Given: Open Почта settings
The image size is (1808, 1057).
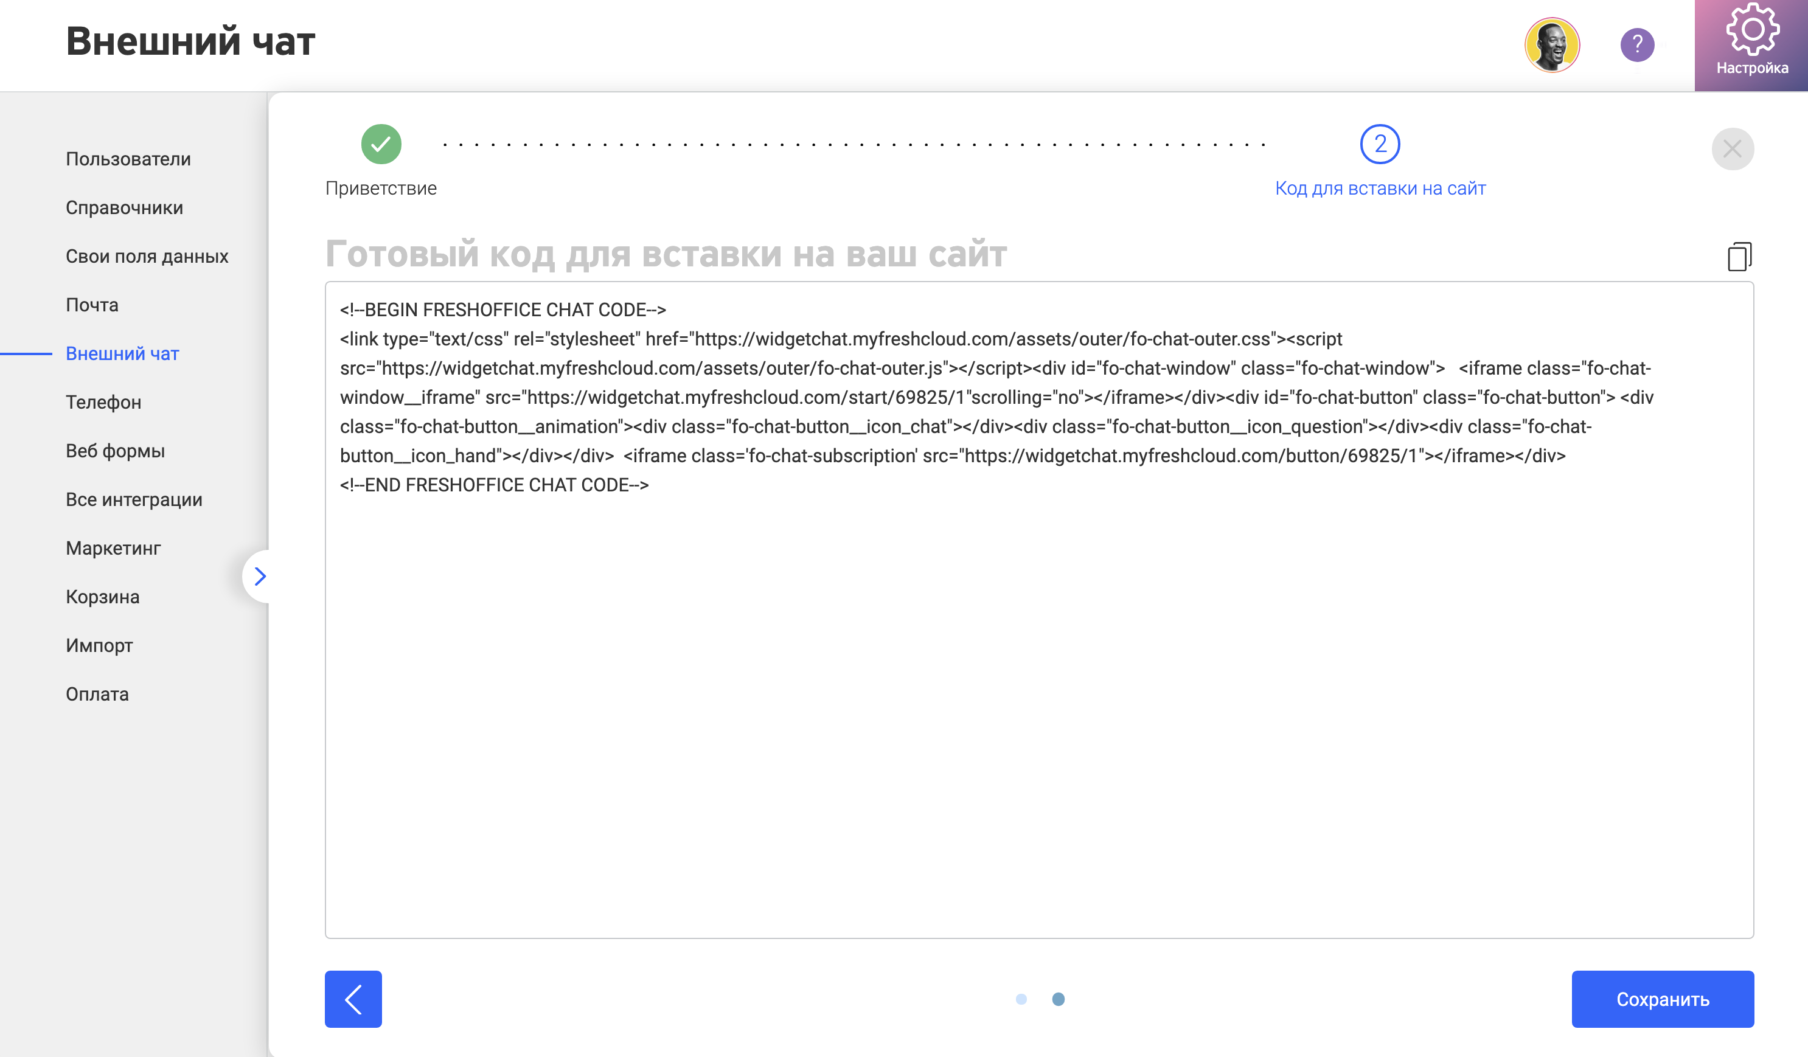Looking at the screenshot, I should click(x=92, y=305).
